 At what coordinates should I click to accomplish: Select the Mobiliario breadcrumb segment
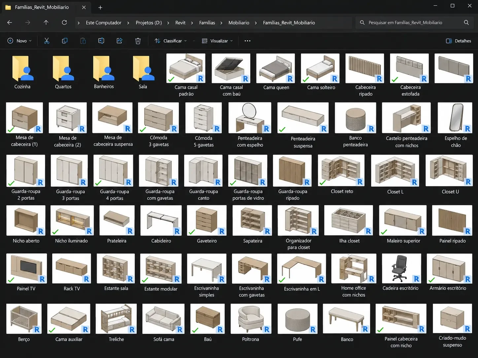point(239,23)
